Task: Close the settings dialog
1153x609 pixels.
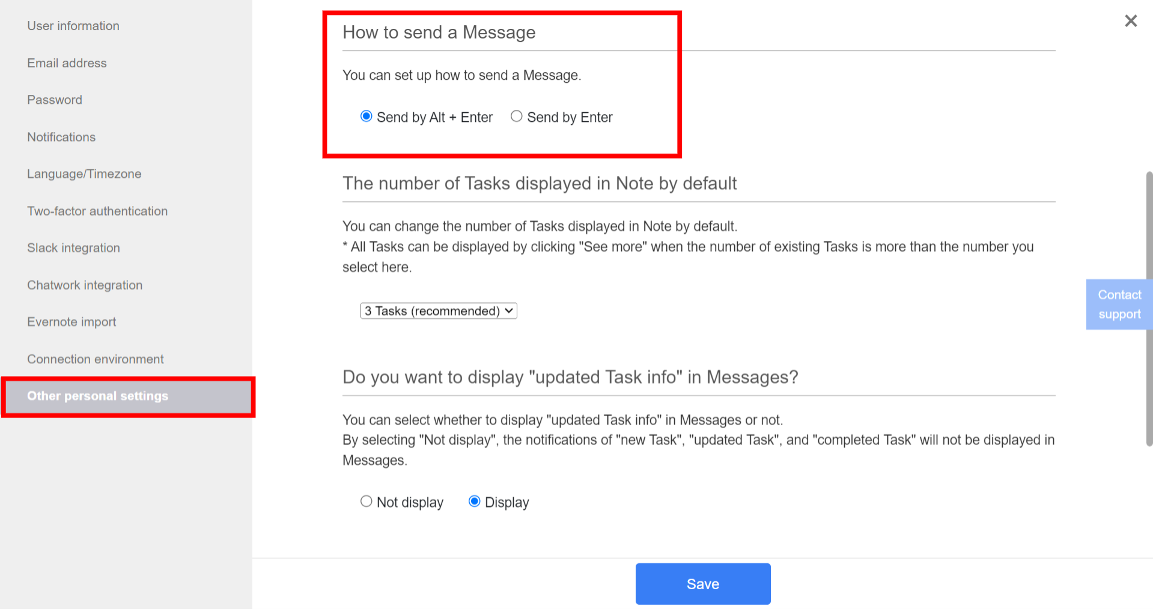Action: [1130, 21]
